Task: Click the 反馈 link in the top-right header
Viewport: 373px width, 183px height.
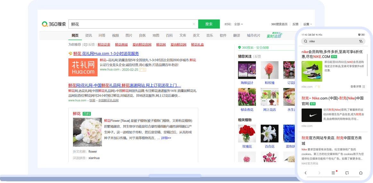Action: (295, 24)
